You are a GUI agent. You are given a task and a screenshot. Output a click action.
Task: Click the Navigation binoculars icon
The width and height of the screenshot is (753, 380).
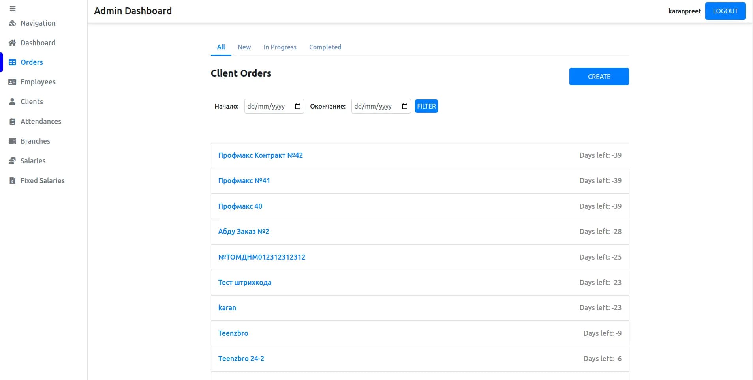tap(12, 23)
